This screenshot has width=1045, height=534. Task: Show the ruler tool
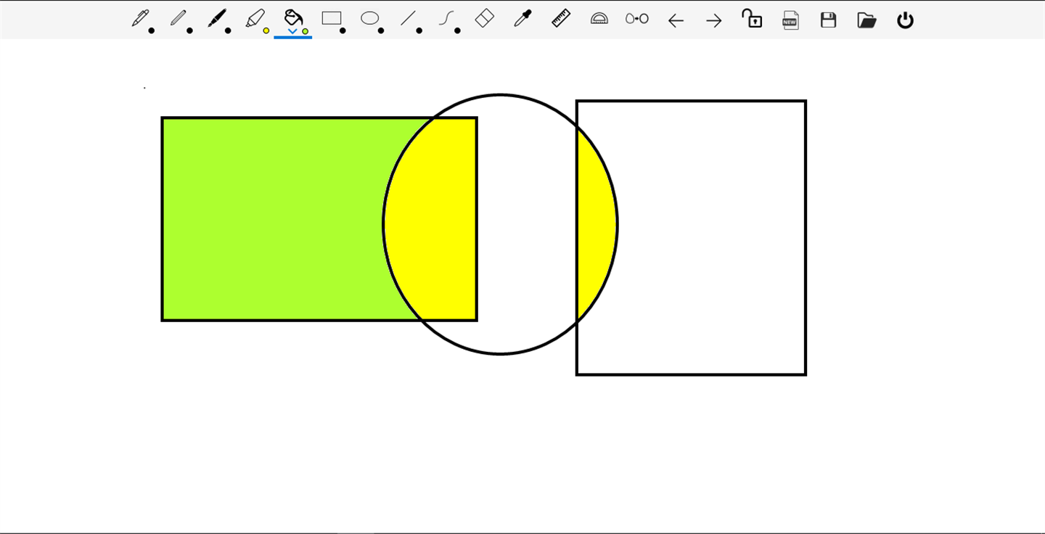click(561, 18)
